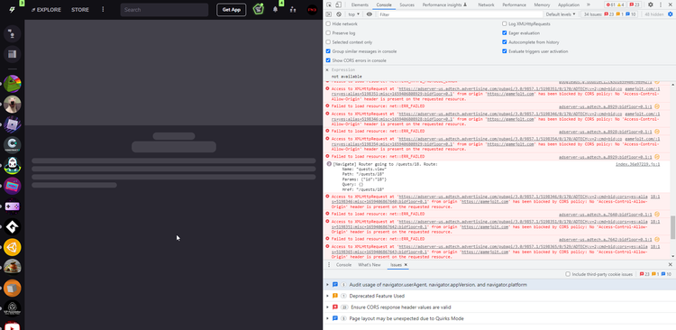Viewport: 676px width, 330px height.
Task: Open the green pyramid frog community
Action: tap(13, 84)
